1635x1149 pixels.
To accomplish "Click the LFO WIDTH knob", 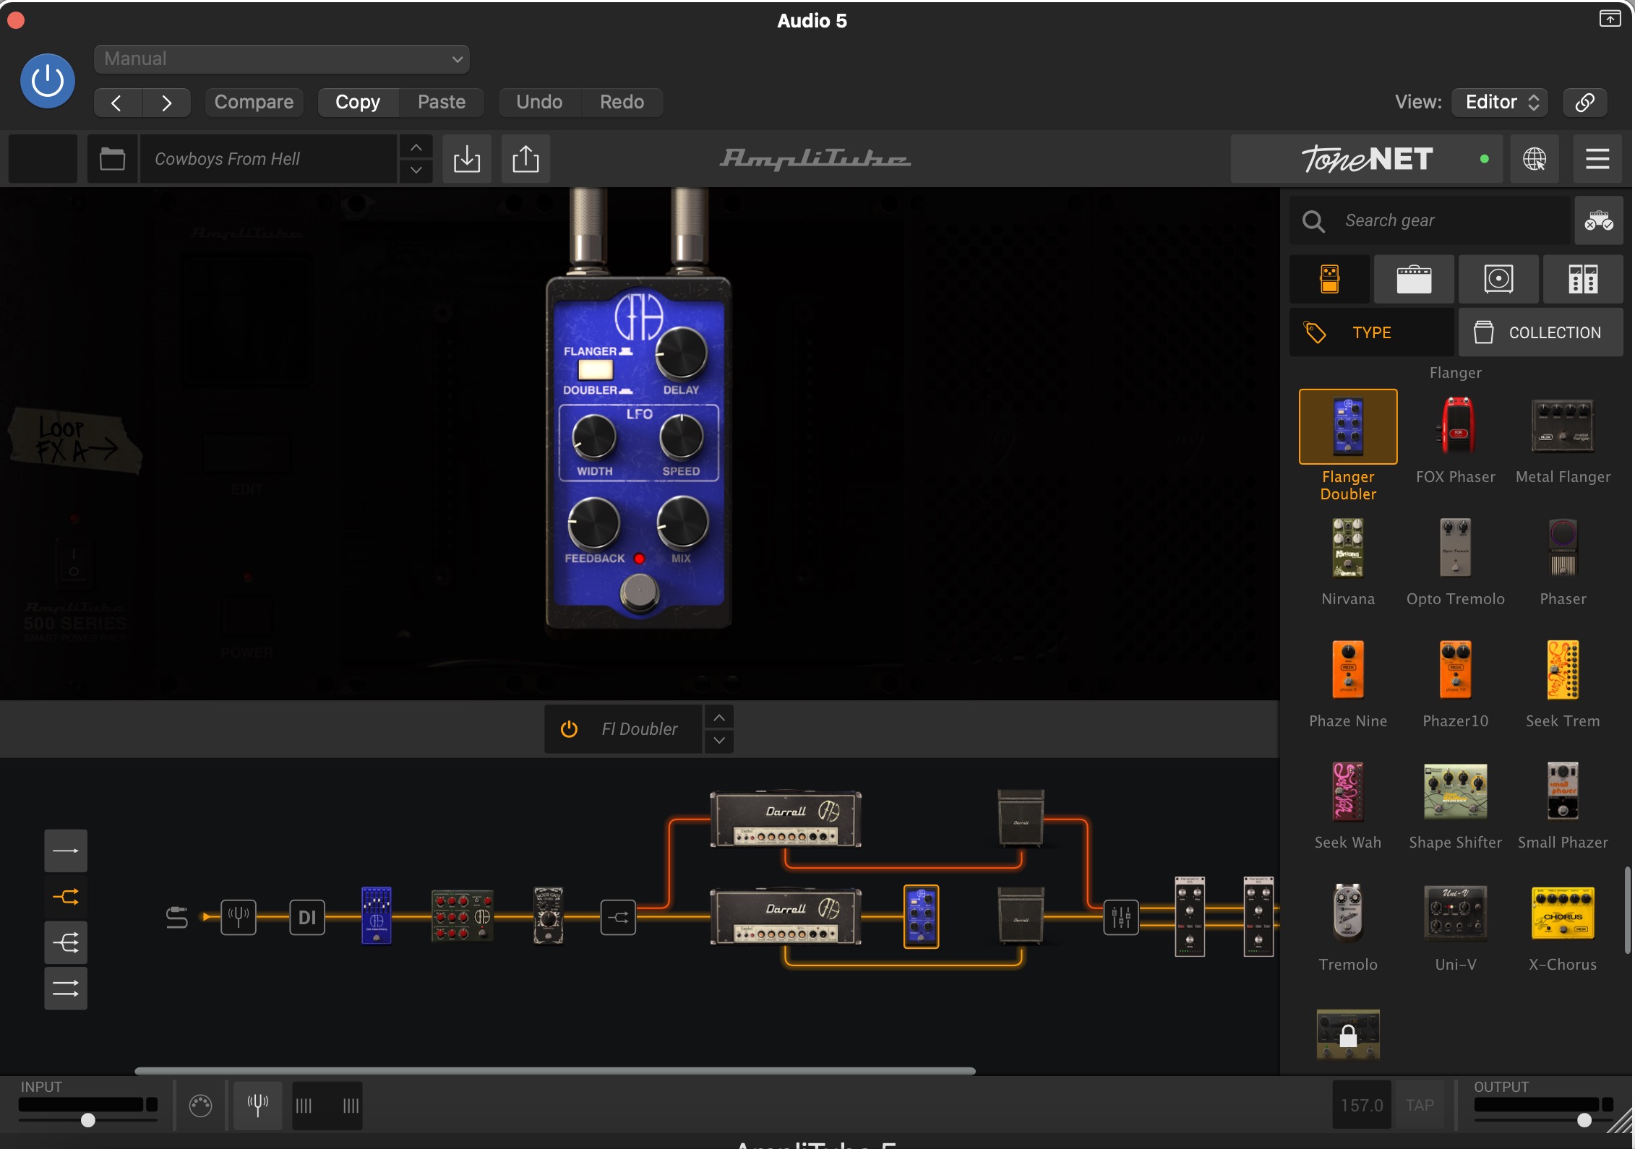I will [594, 437].
